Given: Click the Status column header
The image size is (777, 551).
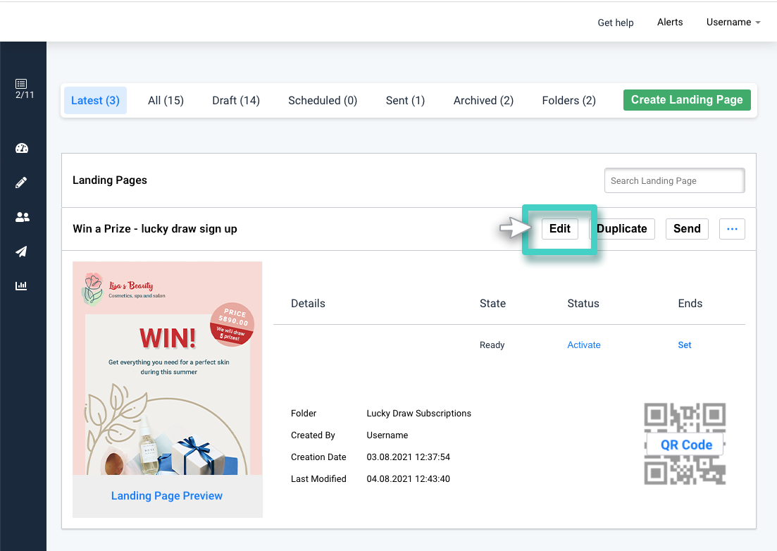Looking at the screenshot, I should pyautogui.click(x=583, y=303).
